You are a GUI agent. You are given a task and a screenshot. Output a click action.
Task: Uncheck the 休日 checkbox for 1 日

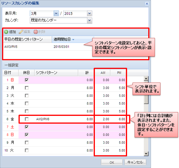(x=27, y=80)
